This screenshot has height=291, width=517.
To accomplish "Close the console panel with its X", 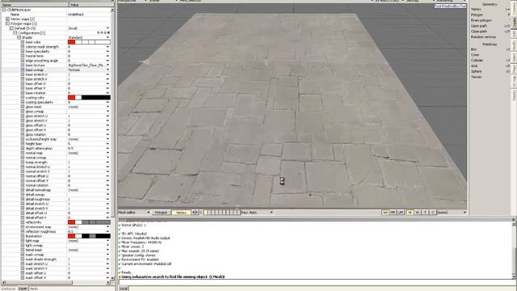I will tap(514, 219).
